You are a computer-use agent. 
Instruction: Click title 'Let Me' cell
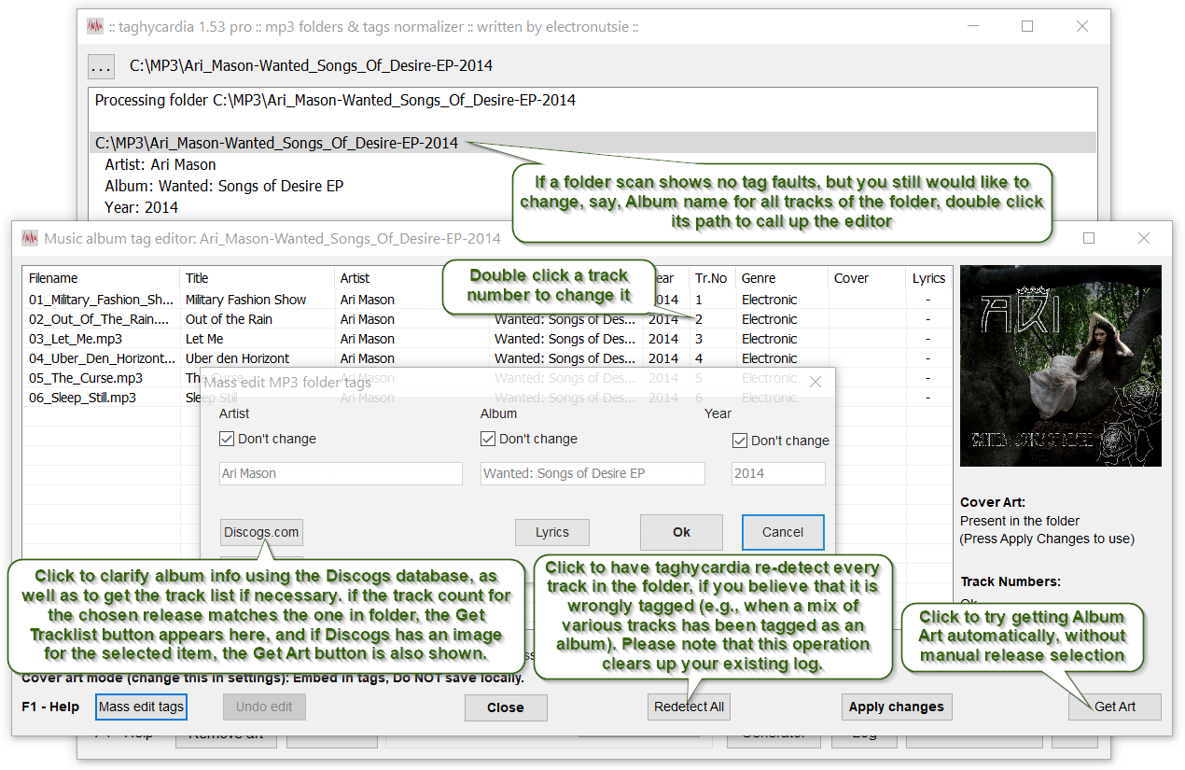204,339
